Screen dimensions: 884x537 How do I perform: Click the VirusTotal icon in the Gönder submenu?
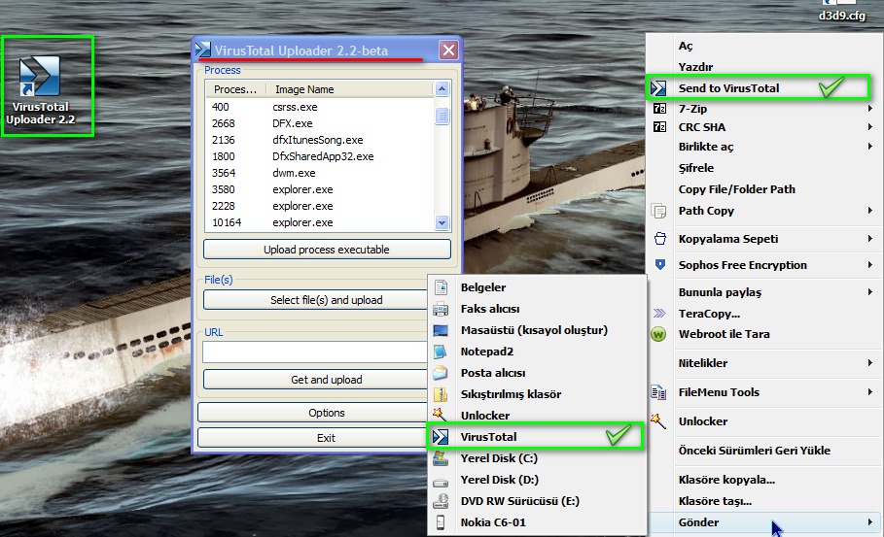pos(441,437)
